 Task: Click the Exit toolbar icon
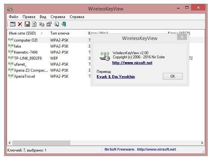tap(64, 24)
